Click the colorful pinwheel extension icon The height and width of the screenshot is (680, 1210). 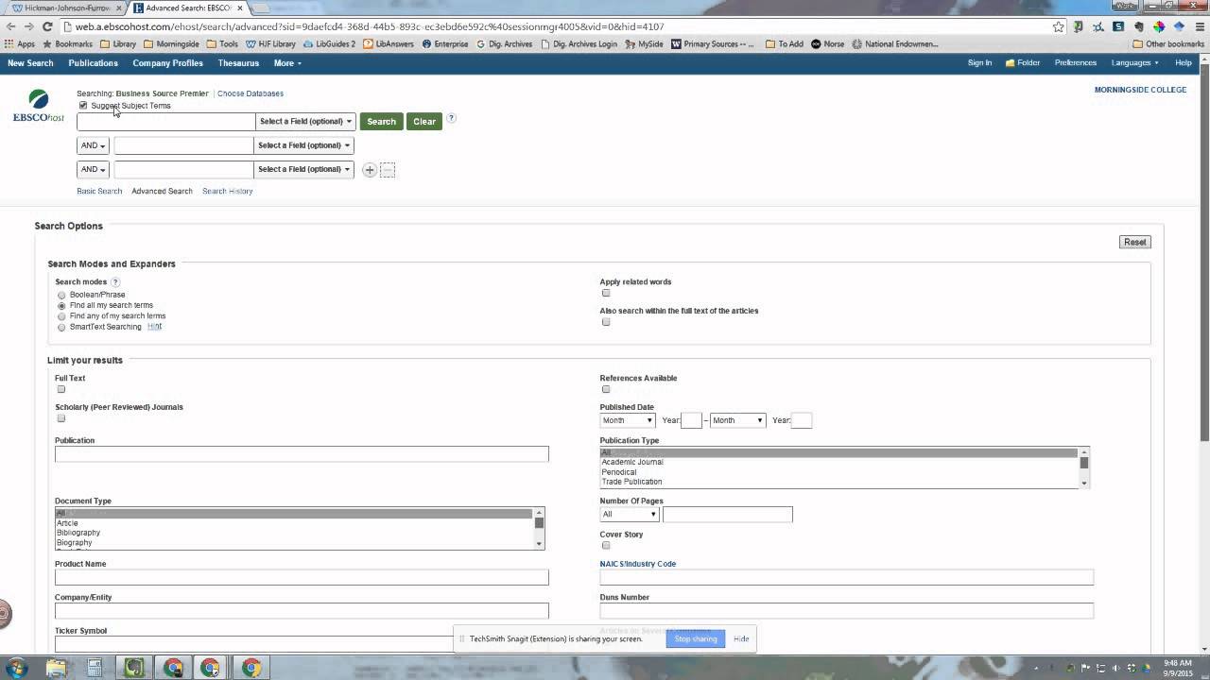coord(1159,26)
